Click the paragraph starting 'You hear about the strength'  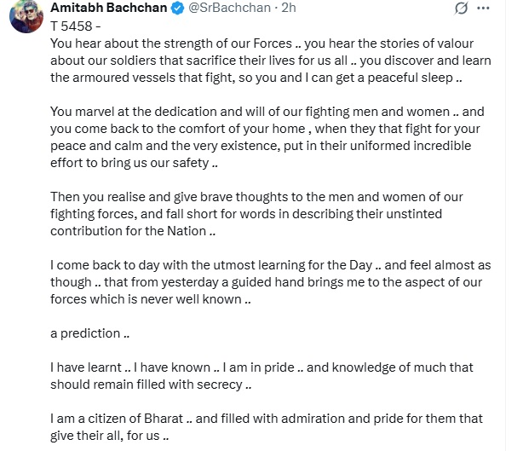(271, 61)
